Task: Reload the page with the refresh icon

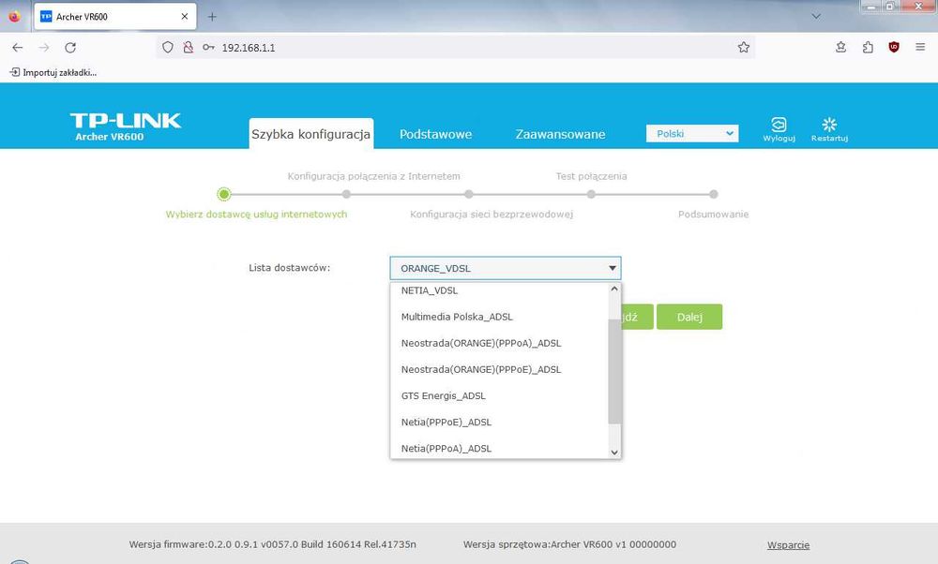Action: tap(70, 47)
